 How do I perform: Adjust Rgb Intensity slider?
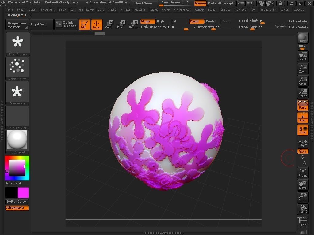coord(164,27)
